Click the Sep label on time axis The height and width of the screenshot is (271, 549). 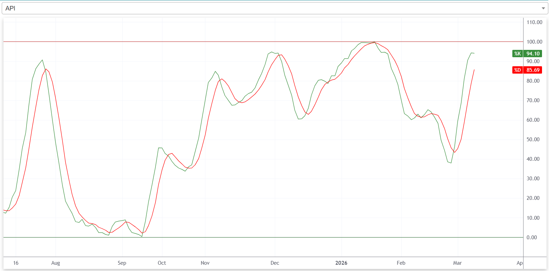122,263
